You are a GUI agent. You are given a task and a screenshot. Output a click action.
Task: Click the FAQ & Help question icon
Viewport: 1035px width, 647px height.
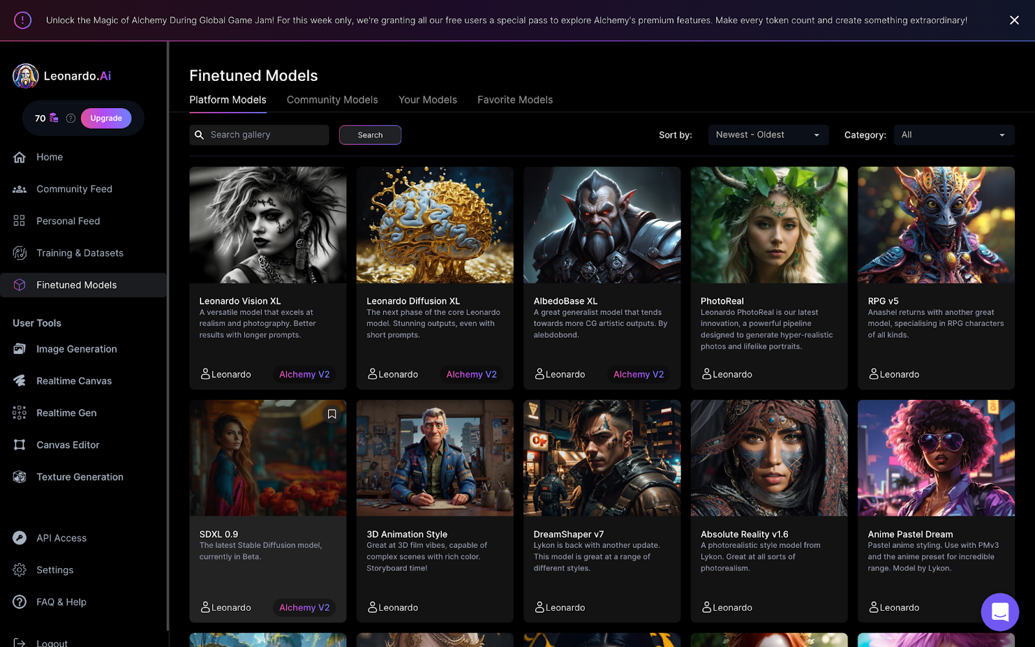pyautogui.click(x=19, y=602)
